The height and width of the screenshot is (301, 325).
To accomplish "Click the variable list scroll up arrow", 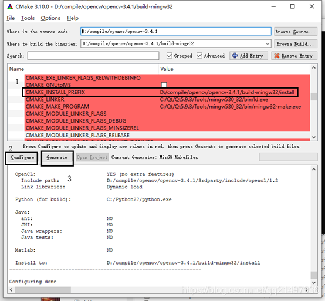I will coord(314,68).
